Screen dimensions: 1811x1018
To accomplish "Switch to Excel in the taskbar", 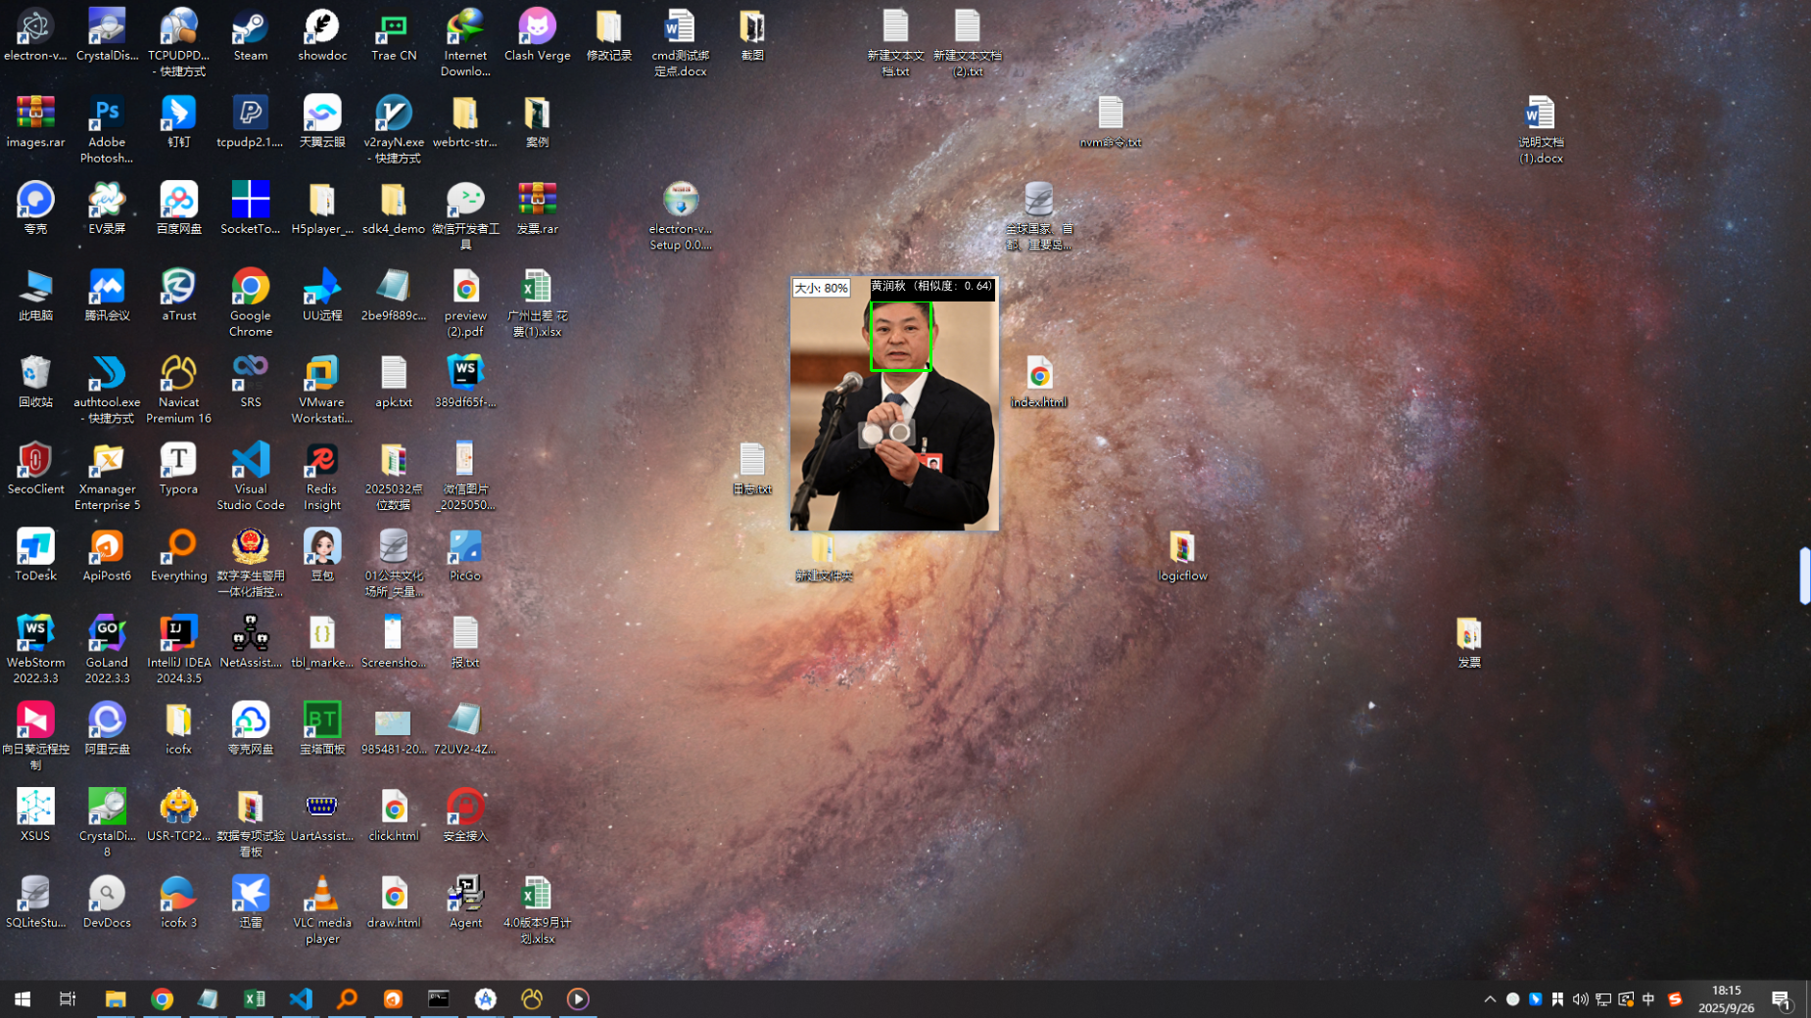I will 255,998.
